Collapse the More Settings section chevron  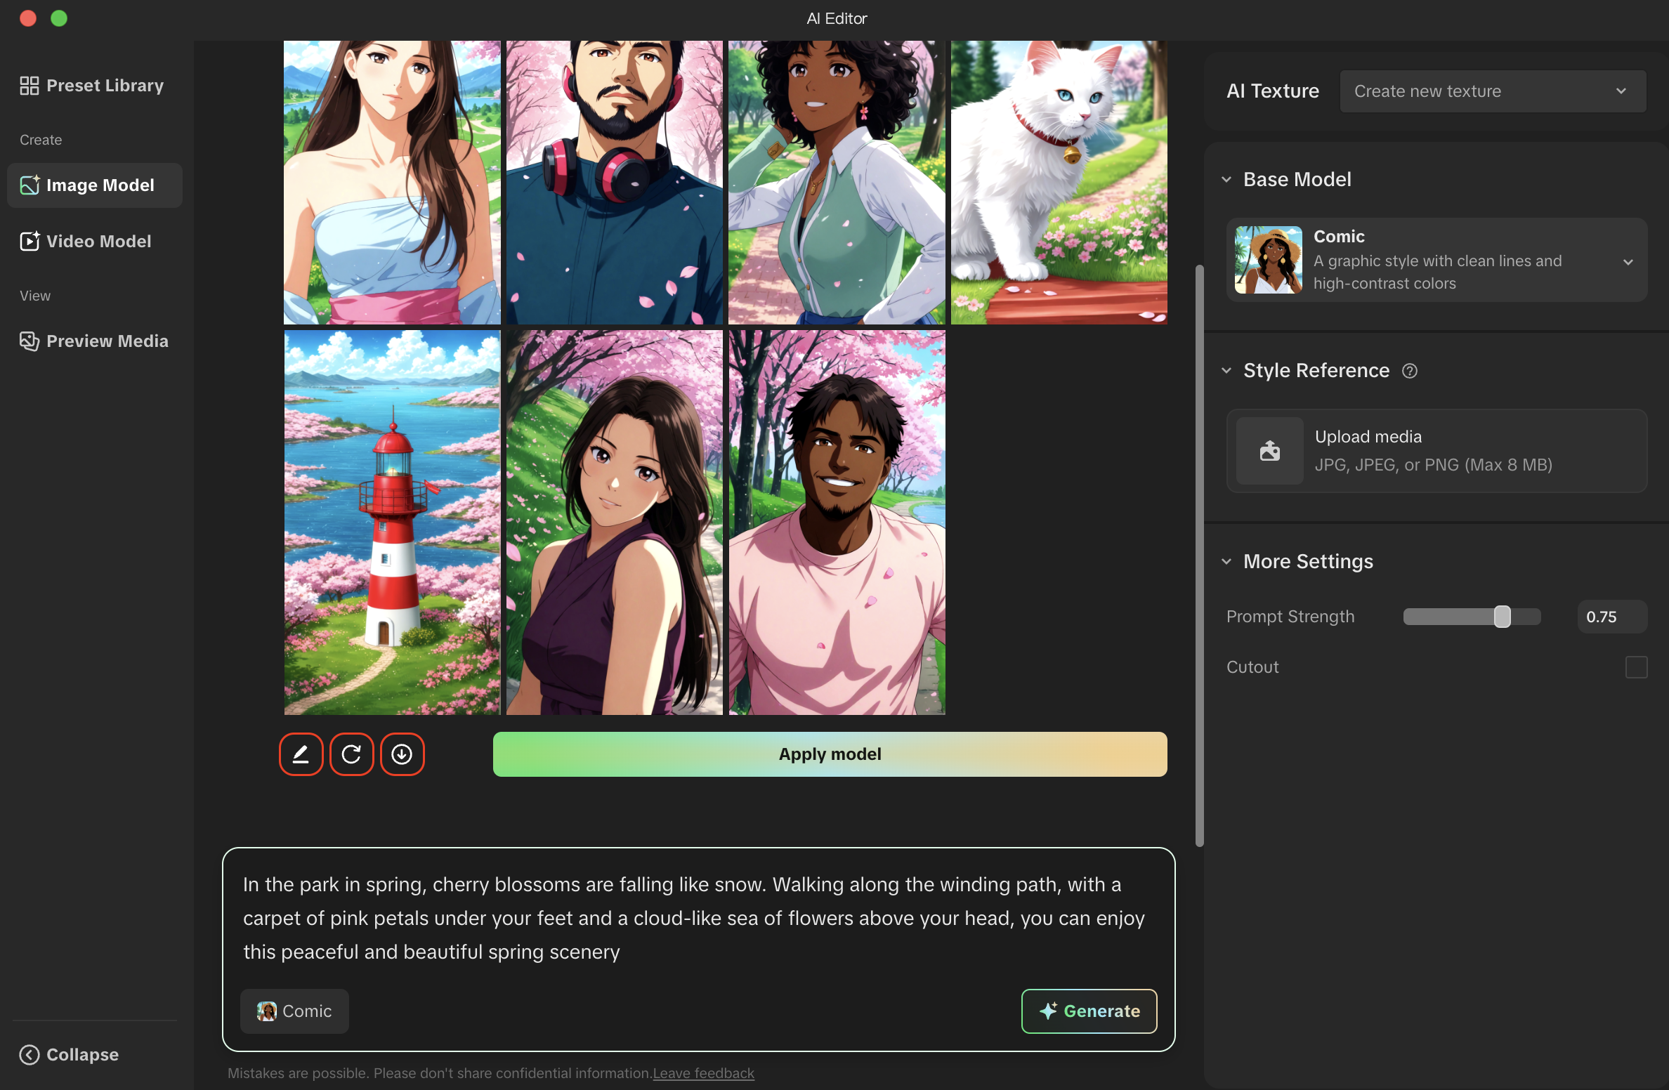[x=1226, y=562]
